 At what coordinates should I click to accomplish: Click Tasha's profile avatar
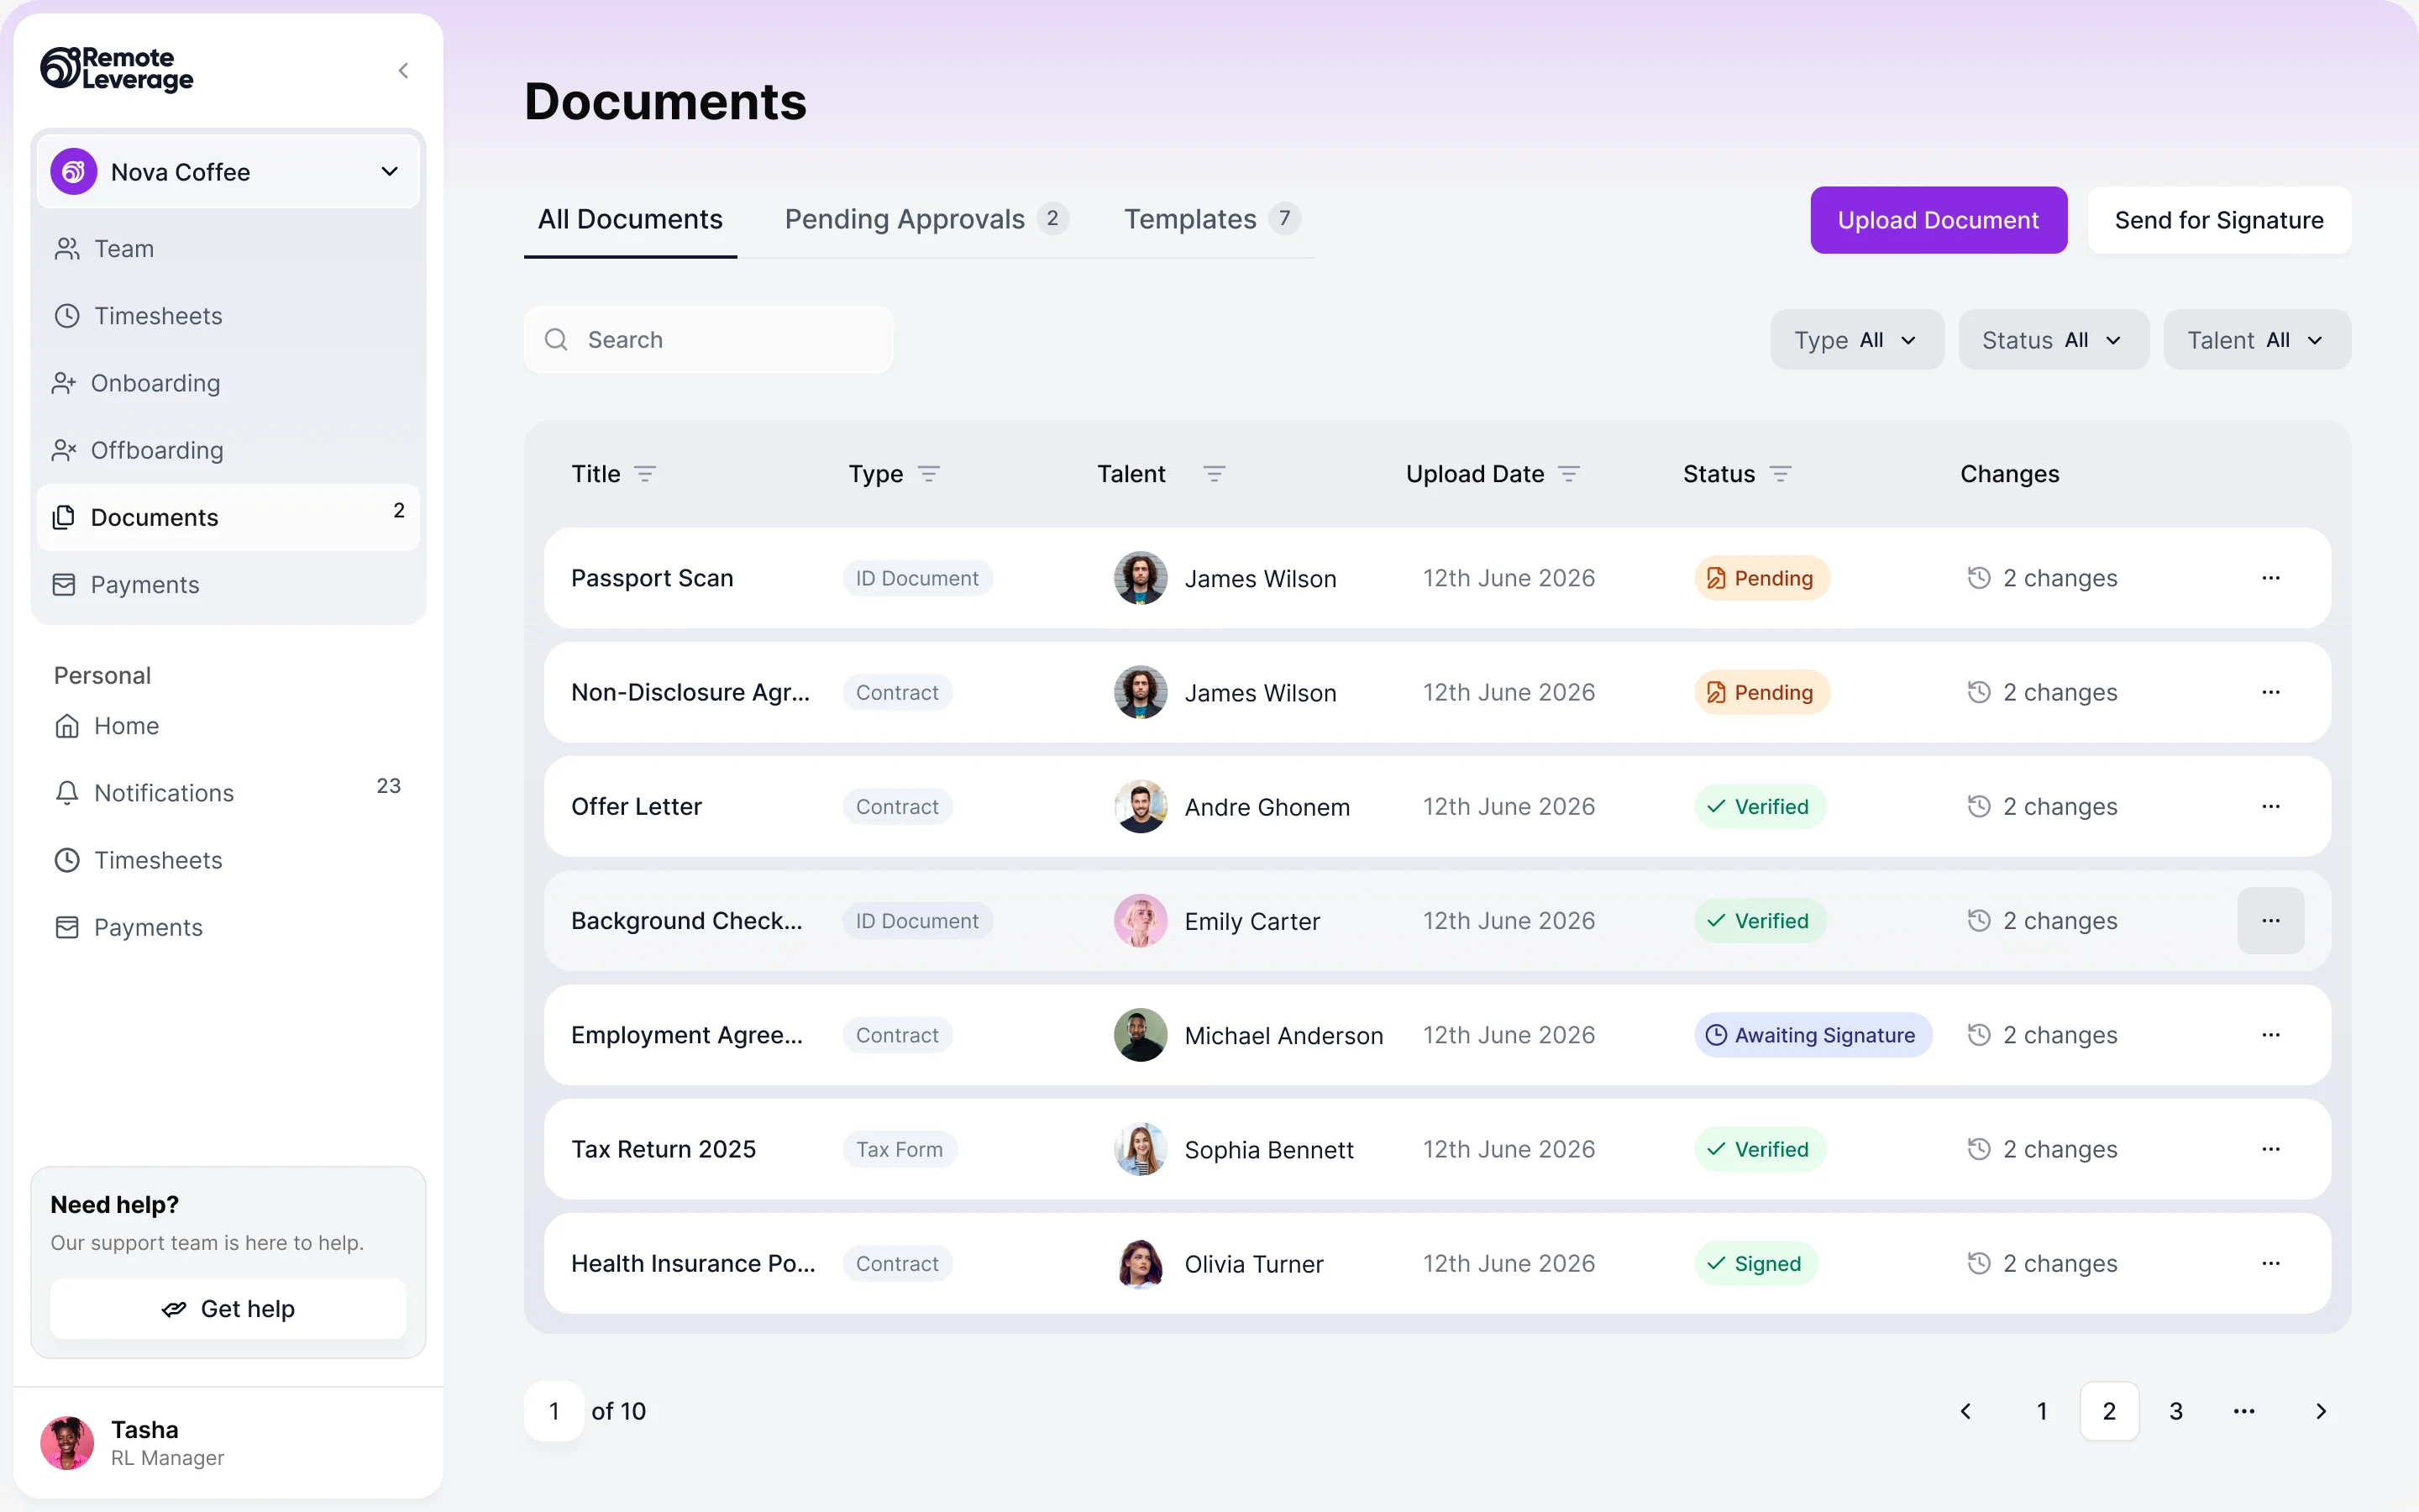67,1443
